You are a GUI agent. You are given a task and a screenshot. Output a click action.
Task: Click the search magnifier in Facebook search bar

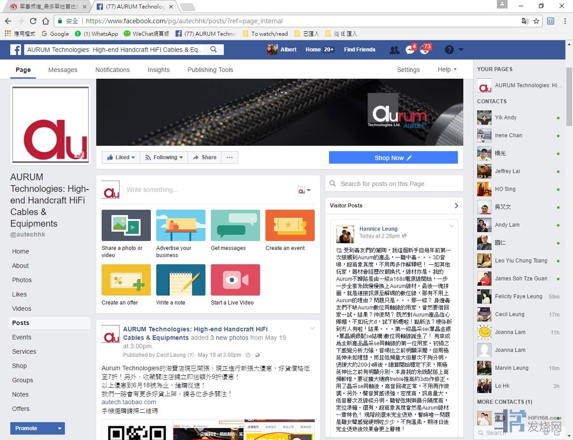214,50
